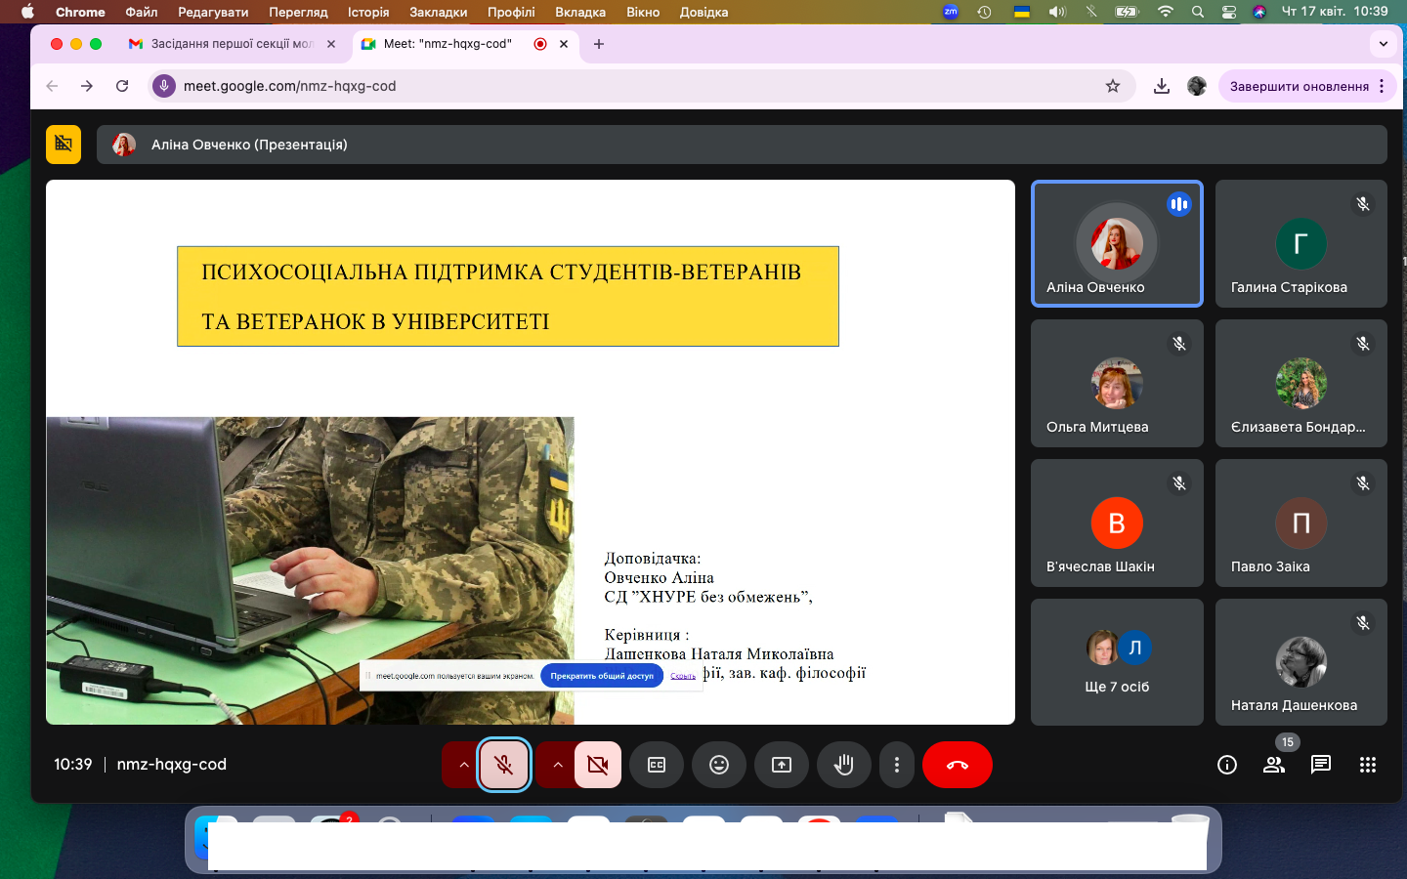Close the Meet browser tab
The width and height of the screenshot is (1407, 879).
564,44
